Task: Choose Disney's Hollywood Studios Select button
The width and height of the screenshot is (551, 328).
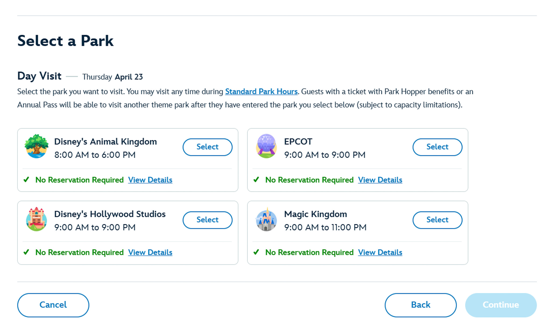Action: (207, 220)
